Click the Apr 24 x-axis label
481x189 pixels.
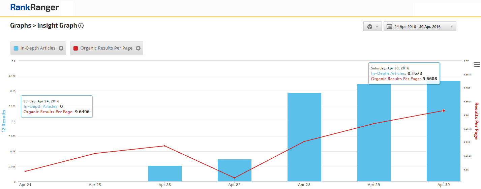point(25,185)
